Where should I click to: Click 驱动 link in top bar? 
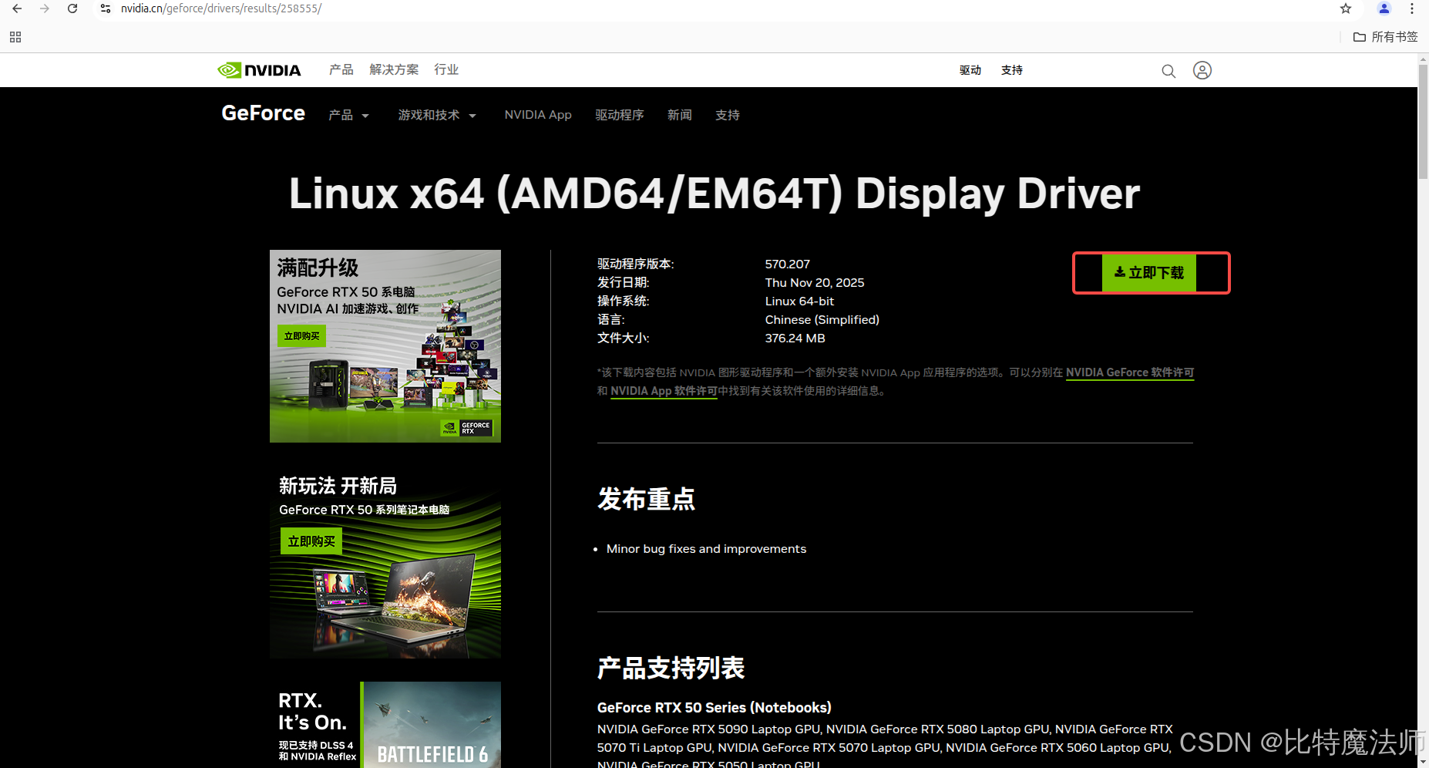point(970,70)
